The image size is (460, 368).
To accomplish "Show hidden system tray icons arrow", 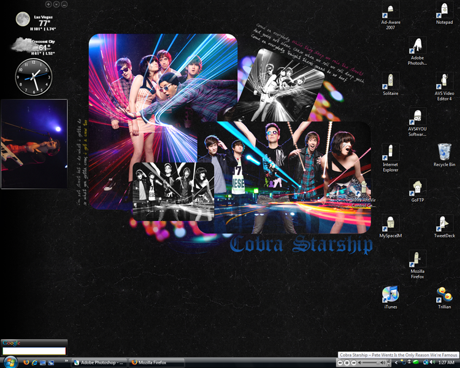I will [396, 362].
